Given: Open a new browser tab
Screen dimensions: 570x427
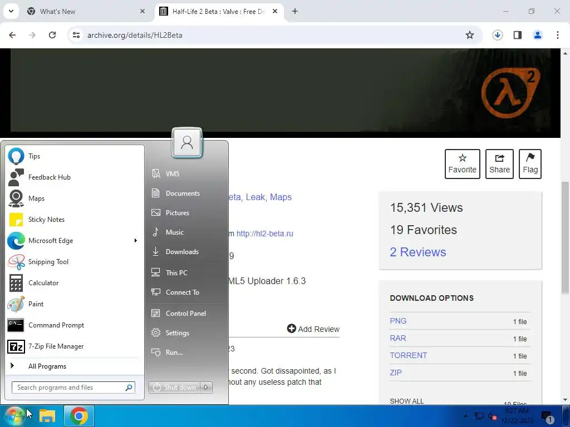Looking at the screenshot, I should [x=295, y=11].
